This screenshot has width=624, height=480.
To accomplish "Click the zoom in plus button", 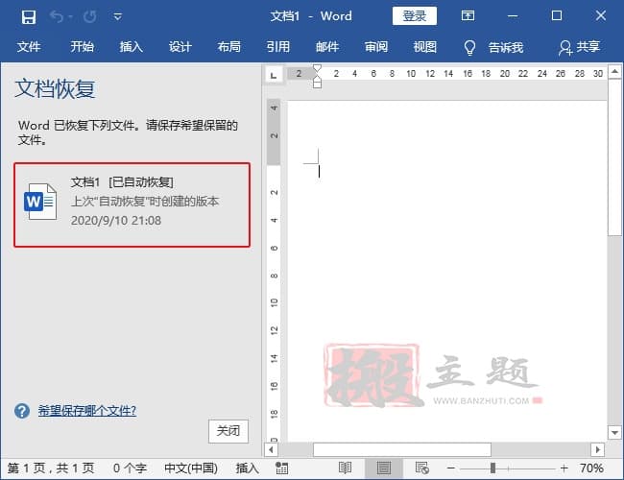I will click(x=564, y=468).
